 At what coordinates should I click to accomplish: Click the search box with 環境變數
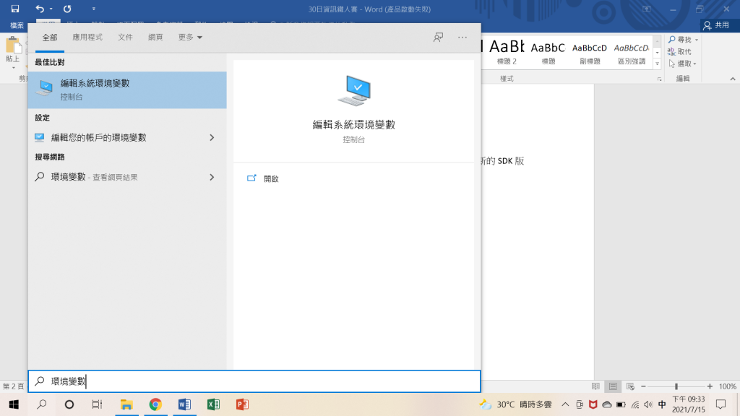click(x=254, y=381)
